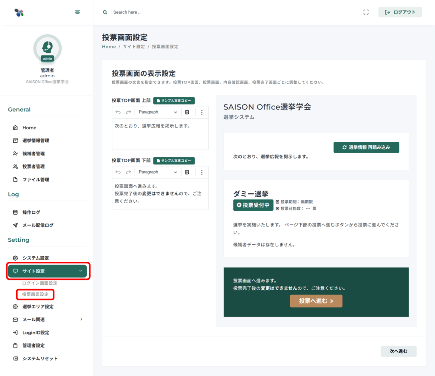Image resolution: width=435 pixels, height=376 pixels.
Task: Click the search magnifier icon
Action: coord(105,12)
